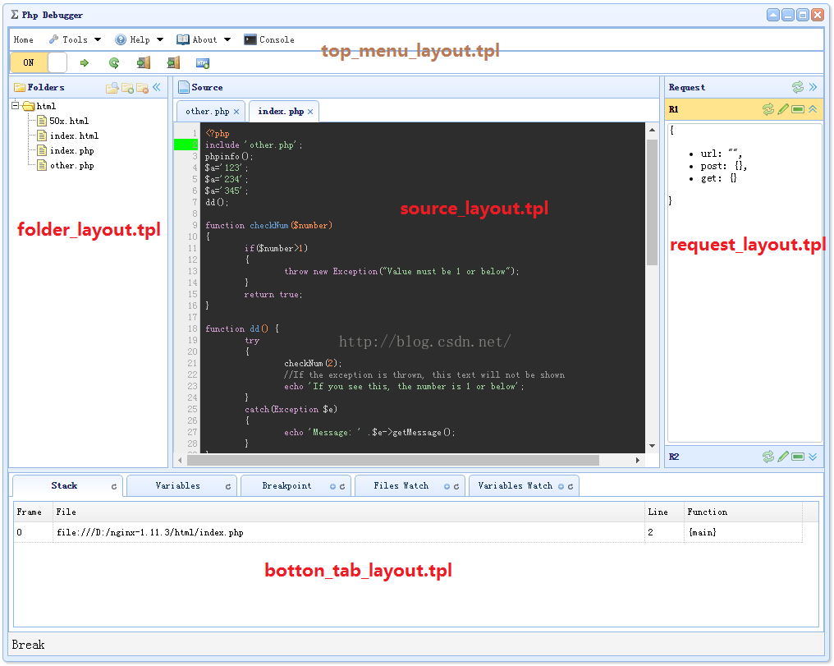Viewport: 834px width, 666px height.
Task: Open index.php in the folder tree
Action: click(x=71, y=150)
